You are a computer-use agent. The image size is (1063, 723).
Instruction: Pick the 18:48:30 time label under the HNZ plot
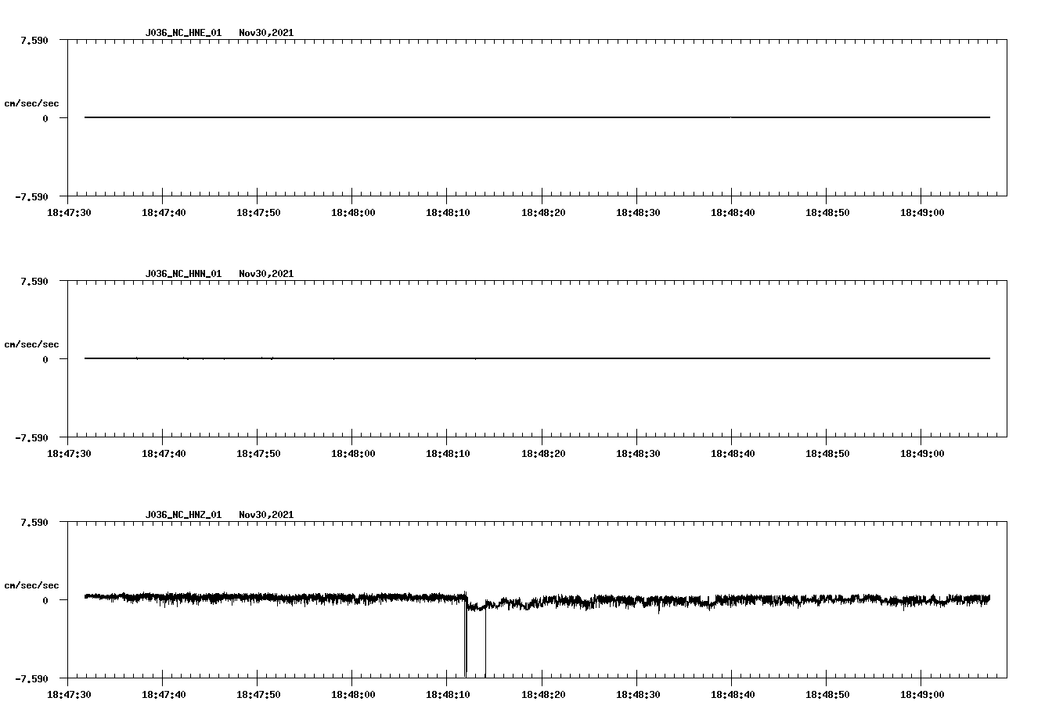click(637, 694)
